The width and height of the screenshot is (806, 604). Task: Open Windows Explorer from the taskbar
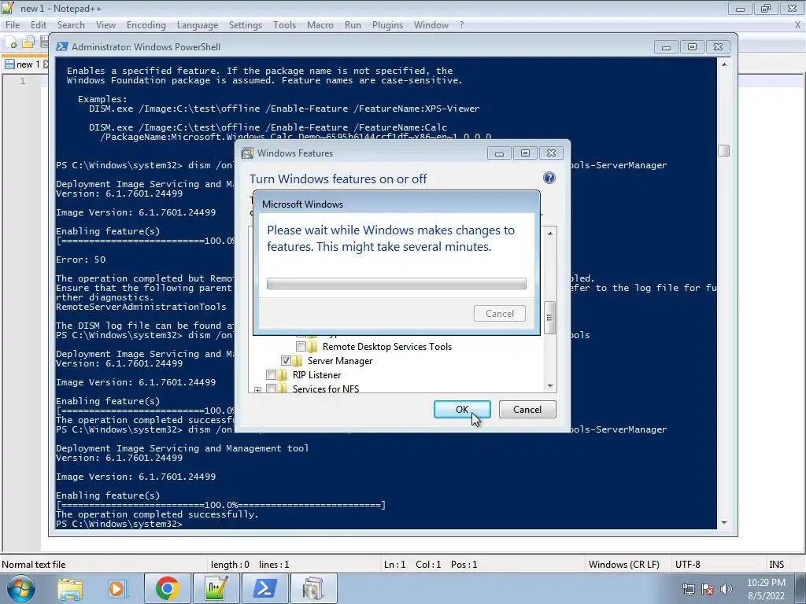(x=70, y=588)
